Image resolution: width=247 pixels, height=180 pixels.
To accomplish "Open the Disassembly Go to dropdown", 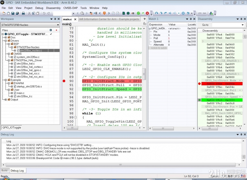I will 242,25.
